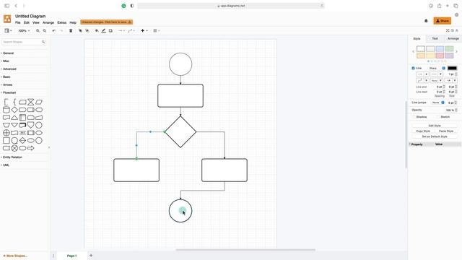Image resolution: width=462 pixels, height=260 pixels.
Task: Click the To Back toolbar icon
Action: click(87, 30)
